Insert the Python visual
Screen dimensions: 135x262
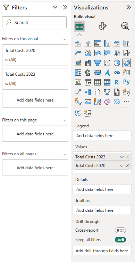(127, 82)
